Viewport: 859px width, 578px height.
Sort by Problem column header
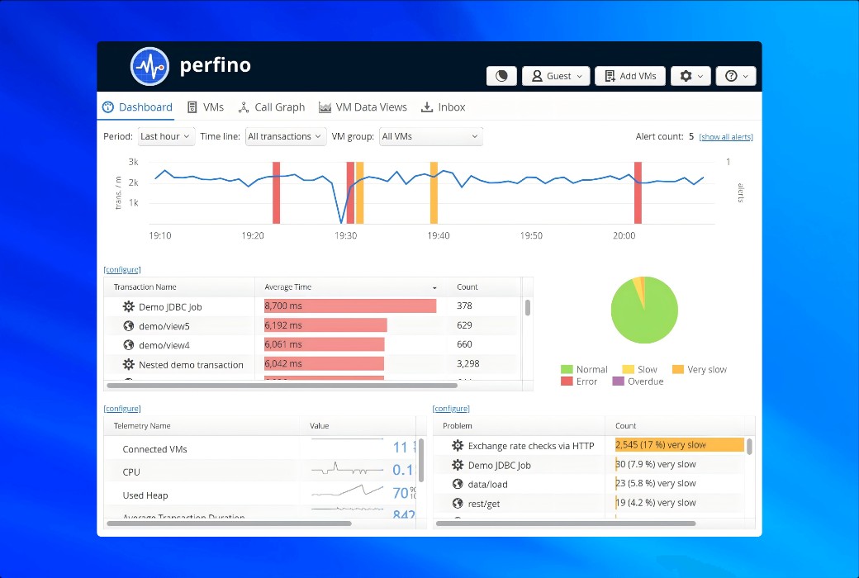(519, 426)
